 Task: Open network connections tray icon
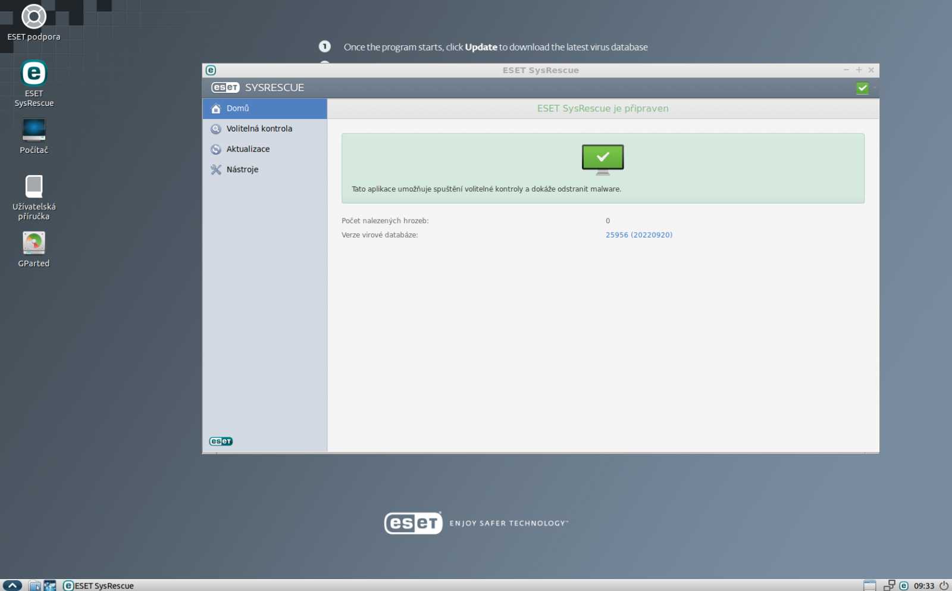tap(890, 586)
